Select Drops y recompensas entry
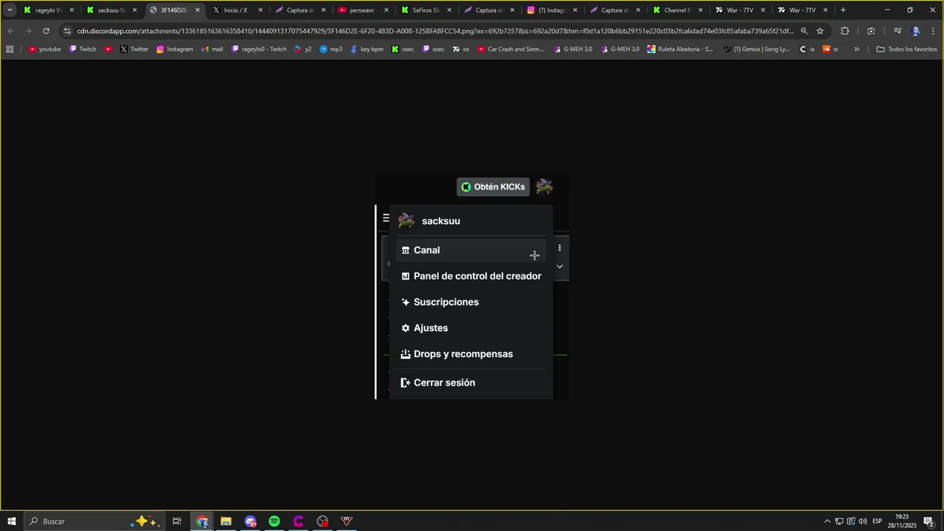944x531 pixels. pyautogui.click(x=471, y=354)
